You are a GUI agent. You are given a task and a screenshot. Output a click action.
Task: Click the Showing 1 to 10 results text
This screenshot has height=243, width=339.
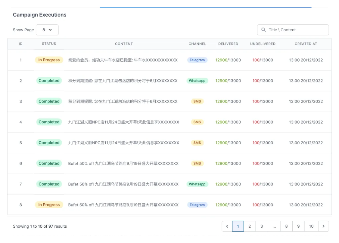pos(40,226)
